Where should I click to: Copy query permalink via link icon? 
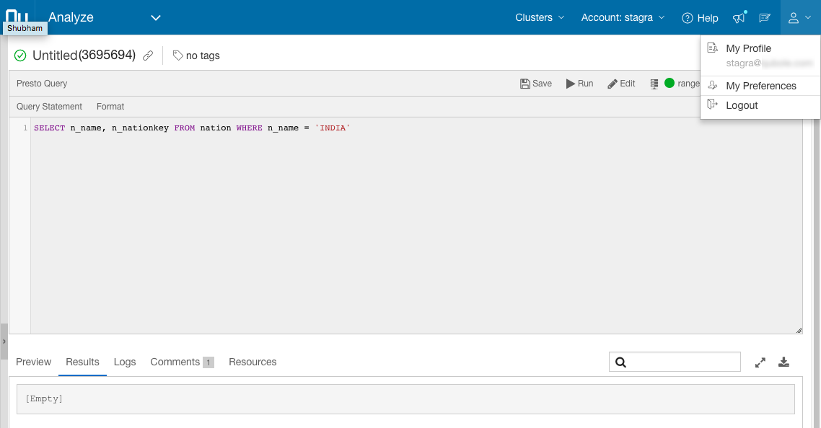coord(148,55)
